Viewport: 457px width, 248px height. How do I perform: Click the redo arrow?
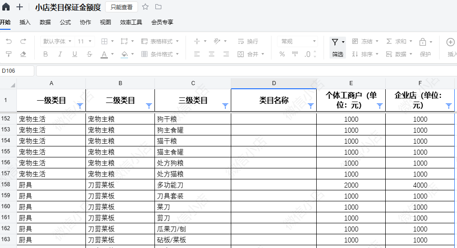click(x=23, y=41)
